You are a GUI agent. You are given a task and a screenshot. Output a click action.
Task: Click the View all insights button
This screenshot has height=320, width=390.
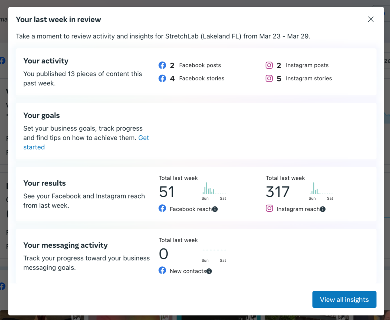(x=344, y=299)
